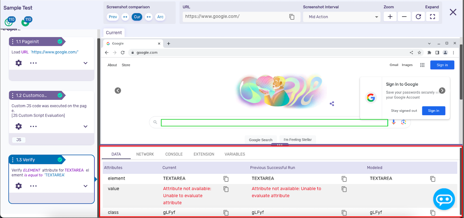Open settings gear for step 1.2 Customco
Screen dimensions: 464x218
(19, 127)
